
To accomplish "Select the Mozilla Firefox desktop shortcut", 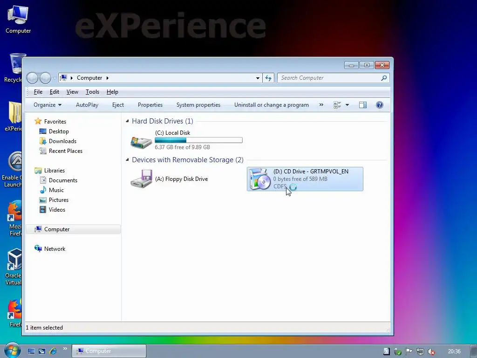I will pyautogui.click(x=15, y=218).
